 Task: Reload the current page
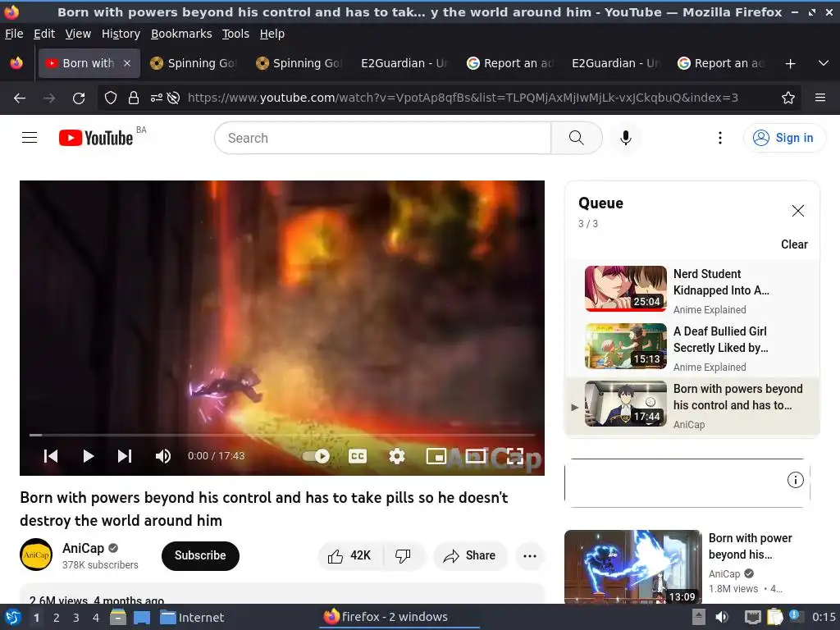click(79, 98)
